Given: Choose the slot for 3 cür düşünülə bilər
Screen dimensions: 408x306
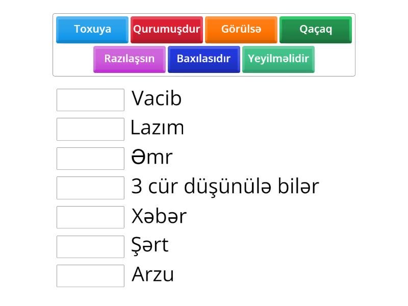Looking at the screenshot, I should tap(91, 188).
